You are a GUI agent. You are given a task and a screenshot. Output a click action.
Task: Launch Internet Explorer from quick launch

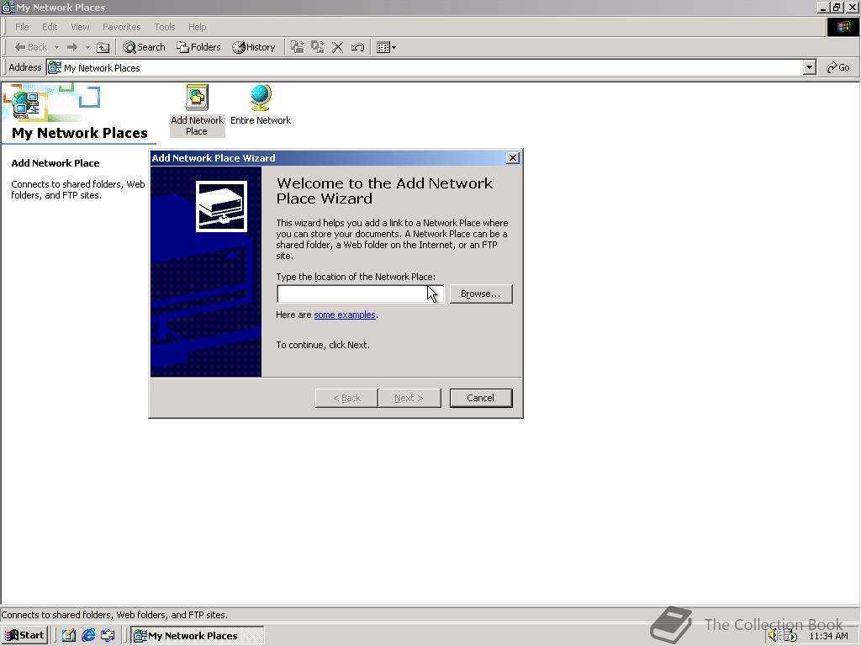[87, 636]
